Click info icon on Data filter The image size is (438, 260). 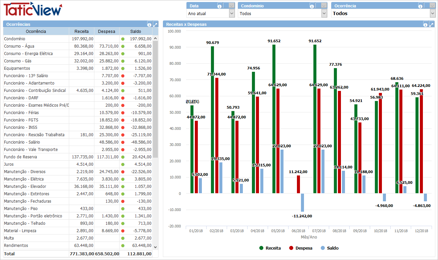click(x=220, y=6)
